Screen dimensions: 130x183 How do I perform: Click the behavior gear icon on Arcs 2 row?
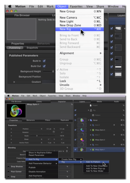coord(114,125)
